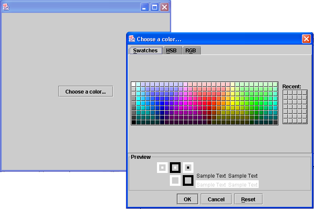Open the RGB tab

tap(190, 51)
